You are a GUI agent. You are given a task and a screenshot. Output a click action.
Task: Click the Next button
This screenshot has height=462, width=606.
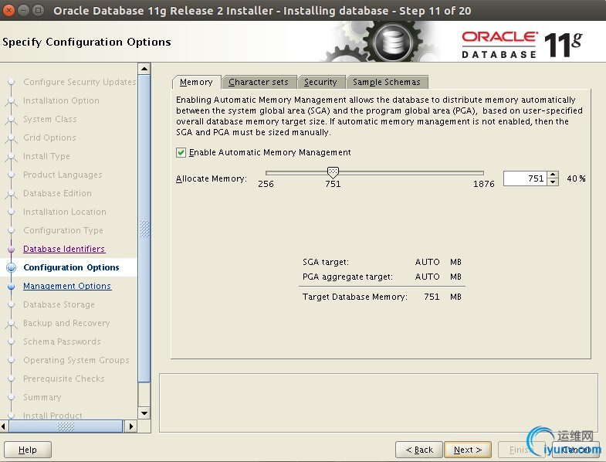pos(468,450)
